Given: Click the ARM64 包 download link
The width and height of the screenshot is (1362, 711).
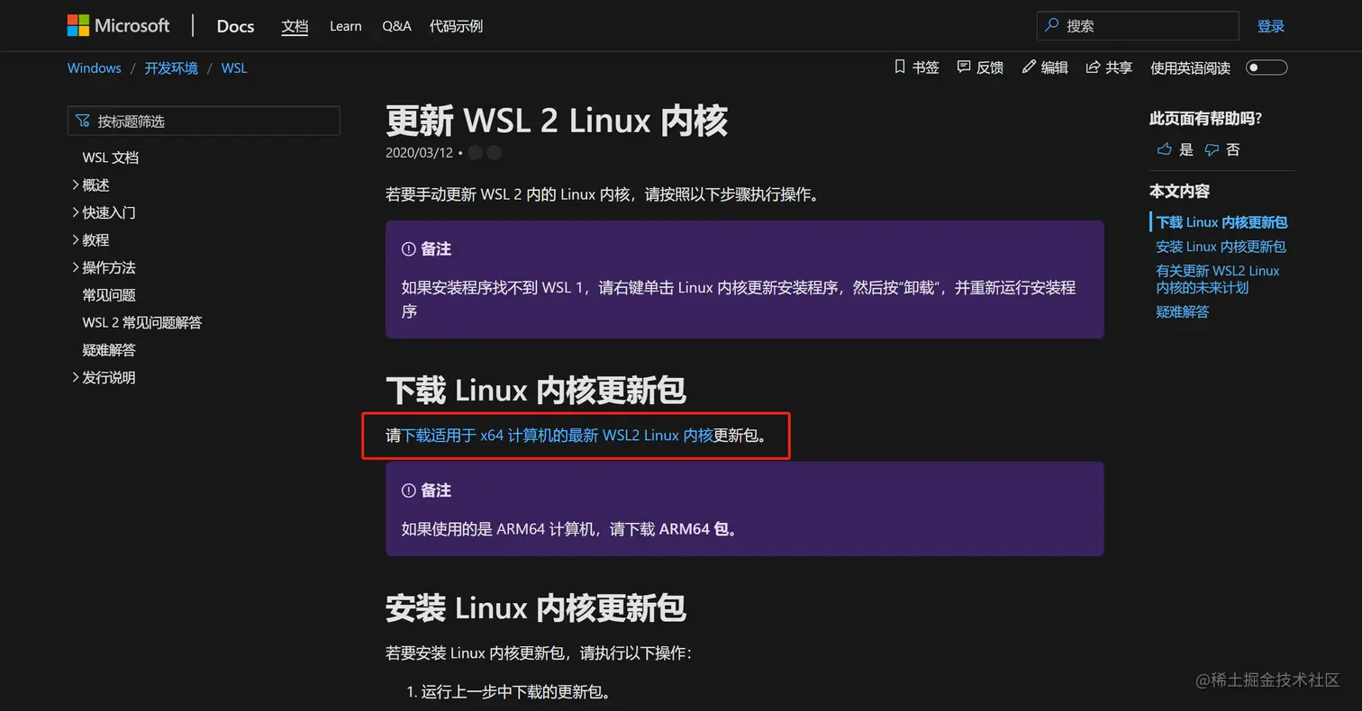Looking at the screenshot, I should pyautogui.click(x=694, y=529).
